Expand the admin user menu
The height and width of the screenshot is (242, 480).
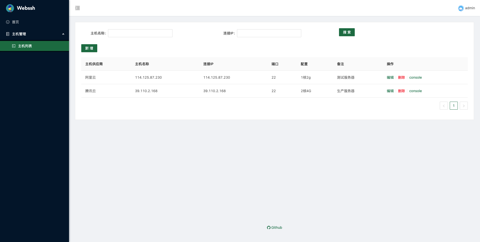pyautogui.click(x=466, y=8)
